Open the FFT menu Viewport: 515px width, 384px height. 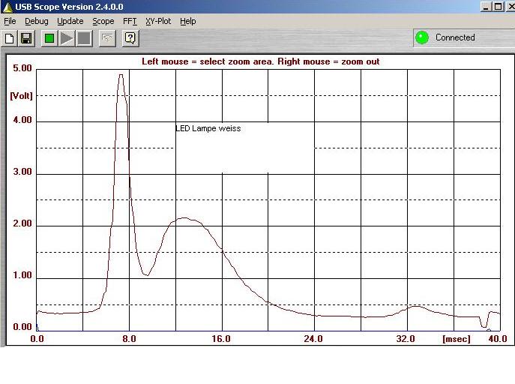[x=130, y=21]
